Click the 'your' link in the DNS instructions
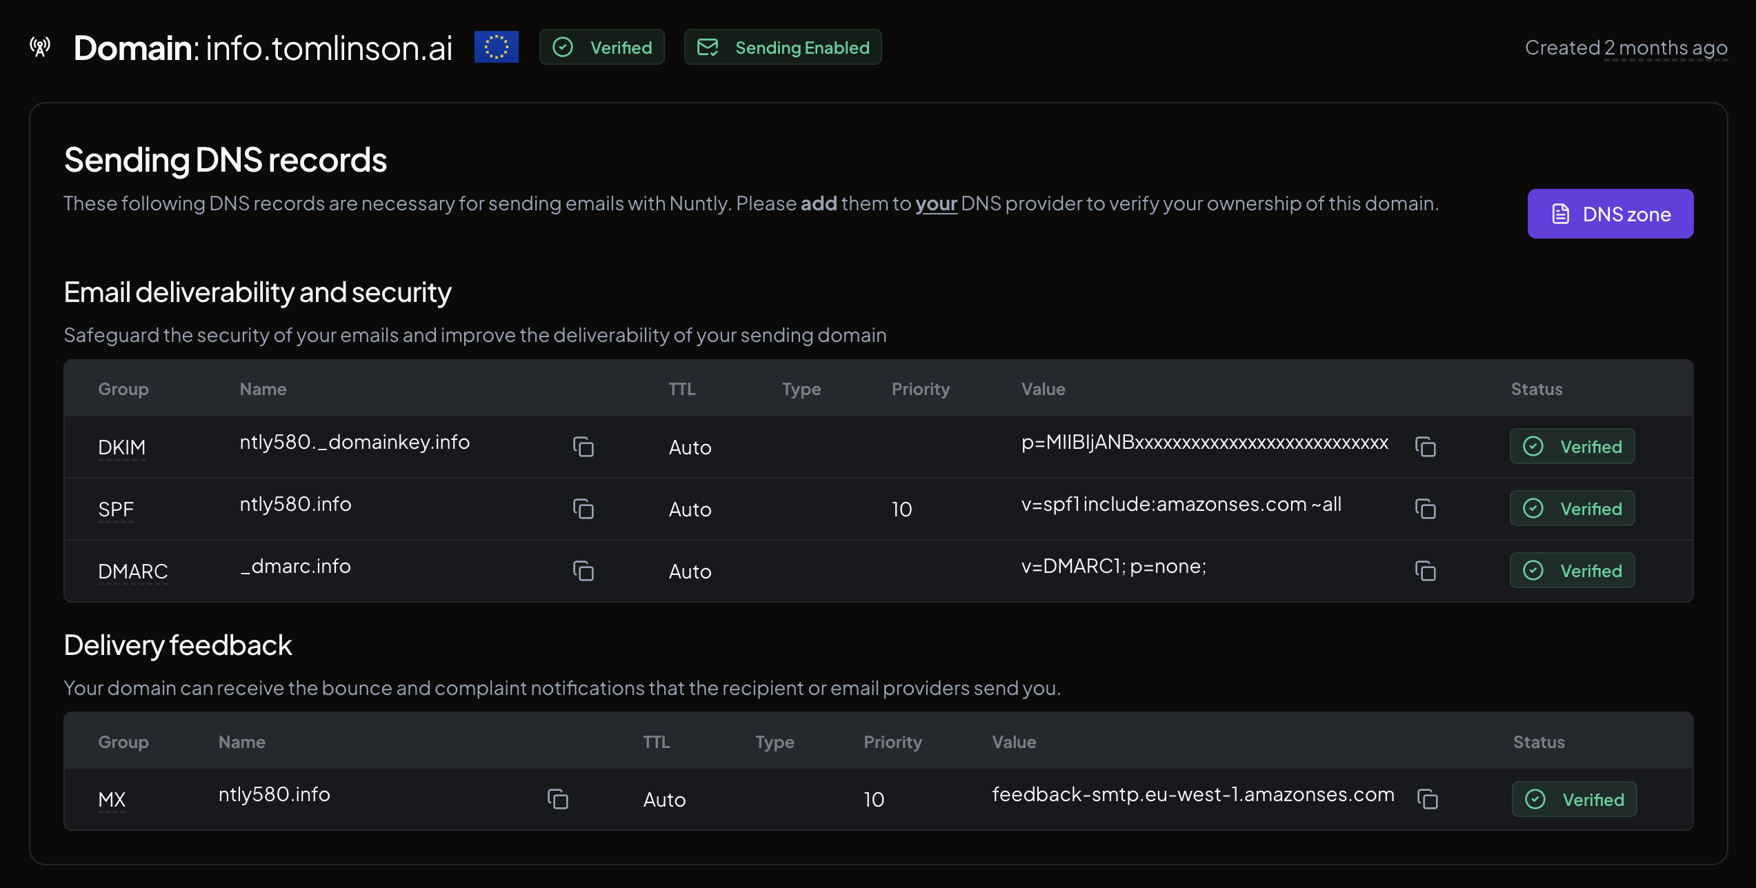 (936, 203)
